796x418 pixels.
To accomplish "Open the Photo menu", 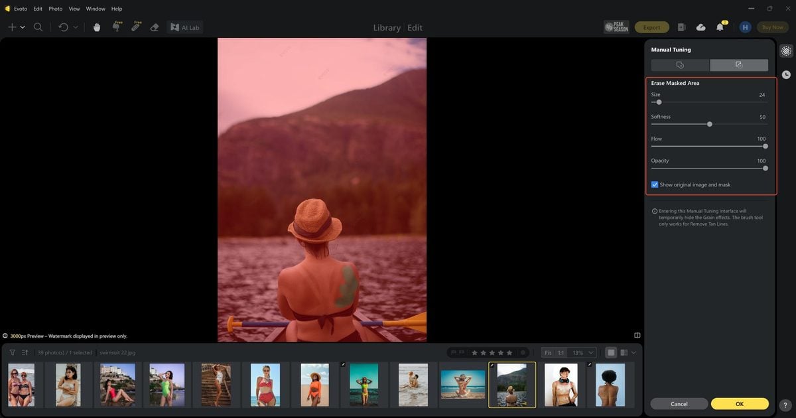I will click(x=56, y=9).
